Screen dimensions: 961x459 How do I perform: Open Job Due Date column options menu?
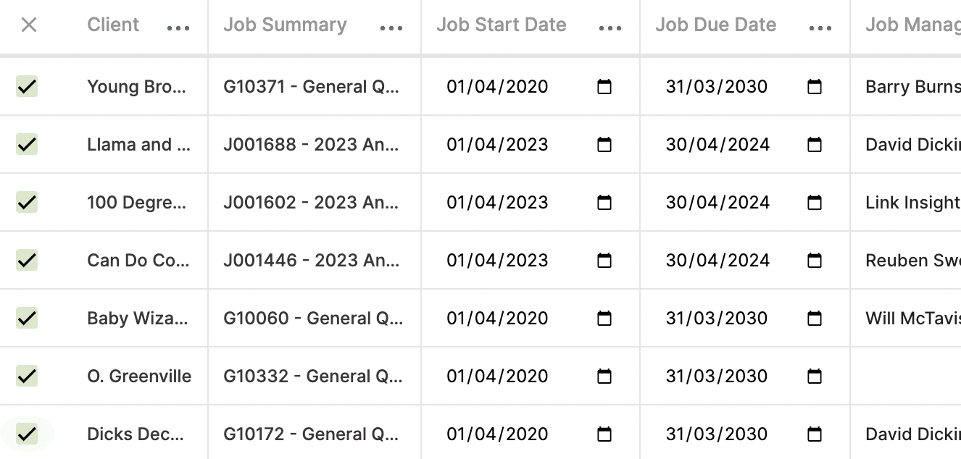pos(820,28)
